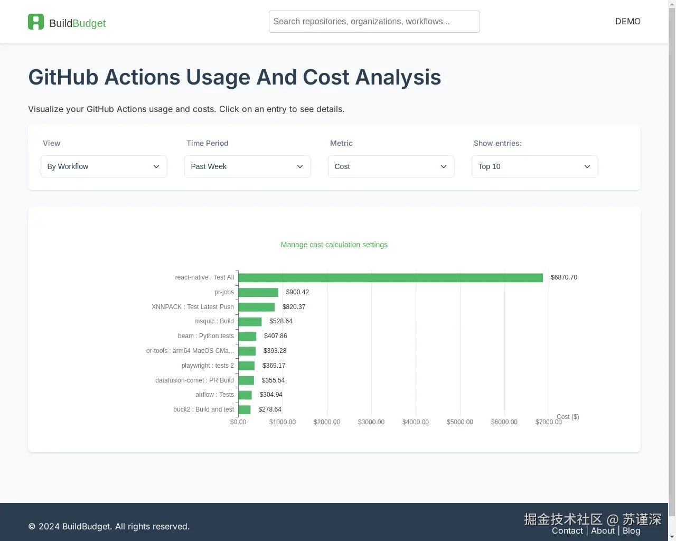Open the Show entries dropdown set to Top 10
This screenshot has height=541, width=676.
coord(534,166)
